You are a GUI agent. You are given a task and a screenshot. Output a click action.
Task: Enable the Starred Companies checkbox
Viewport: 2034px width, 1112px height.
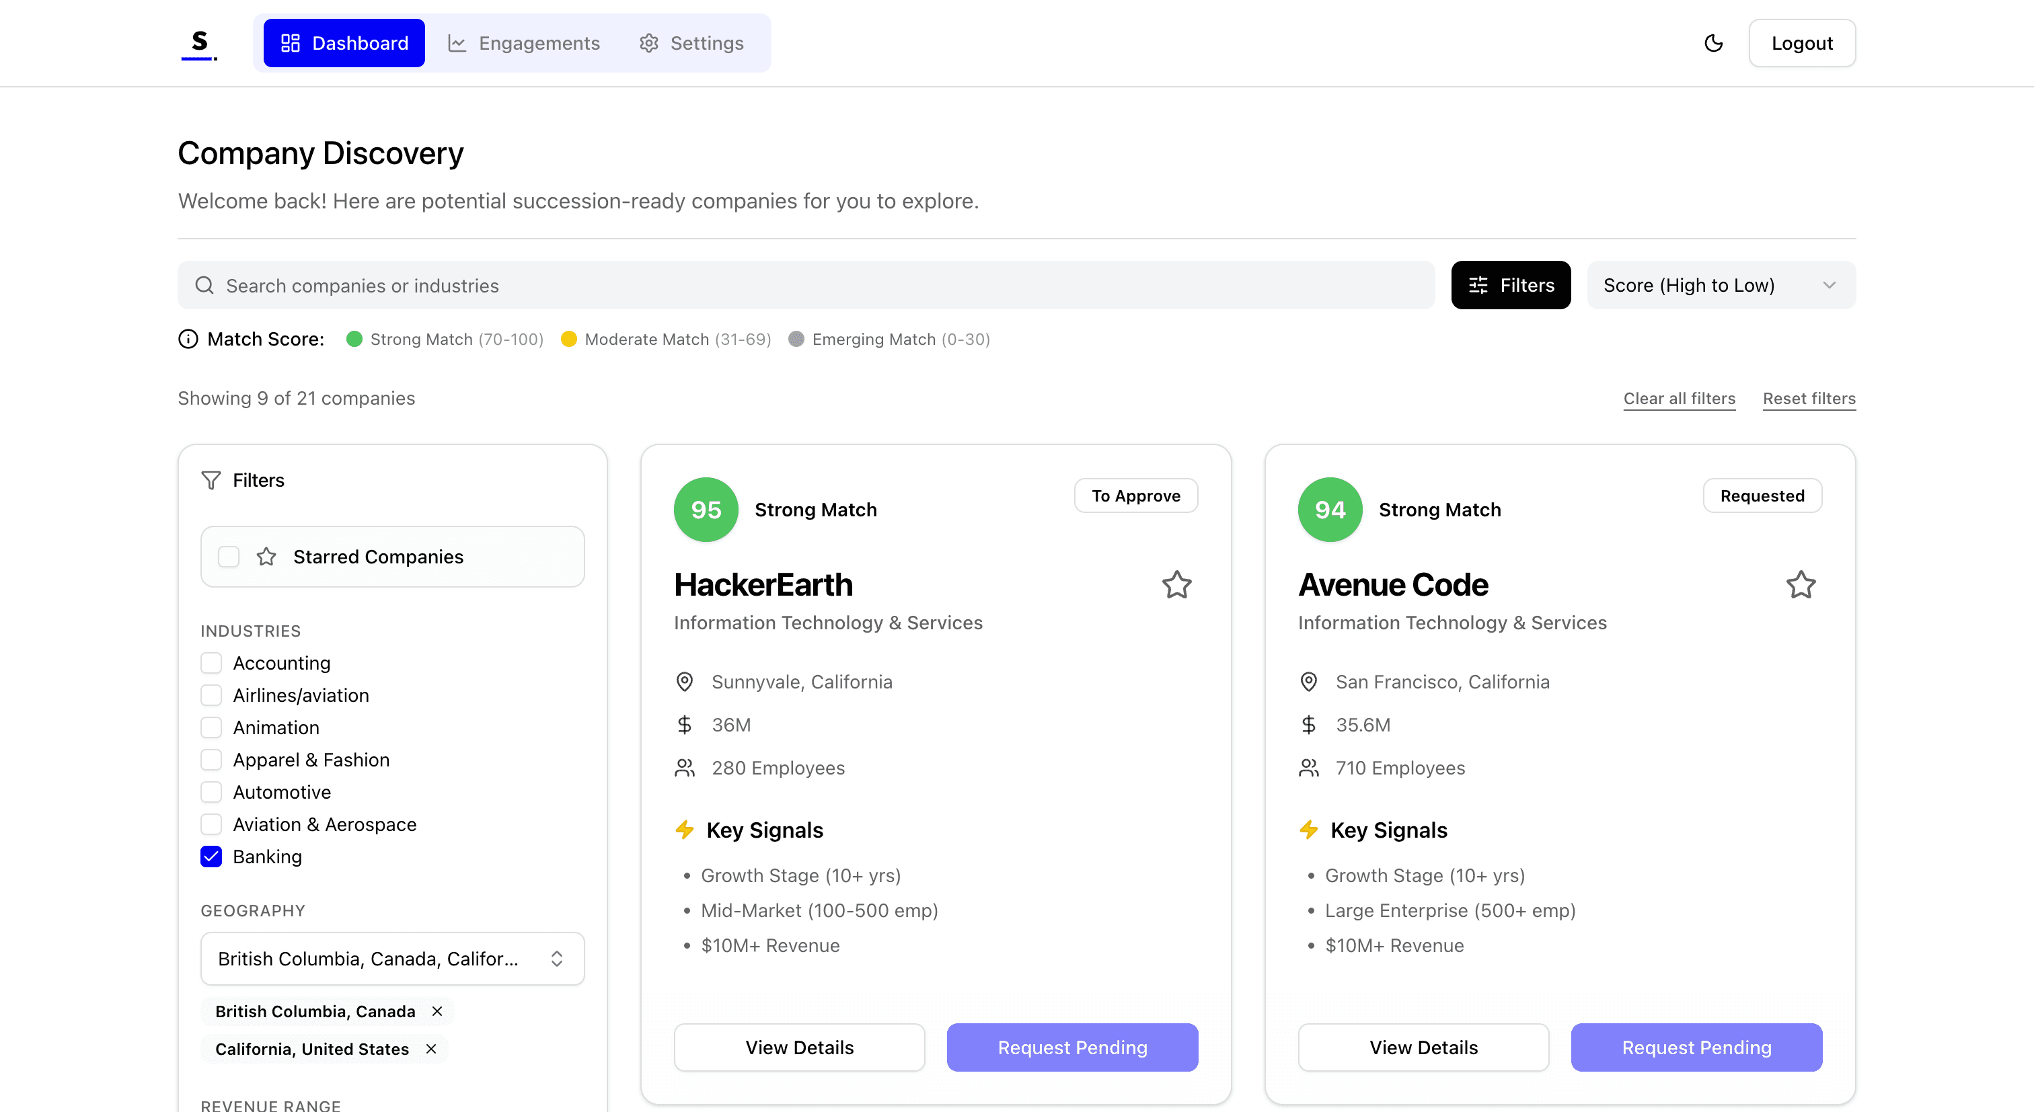pos(229,557)
